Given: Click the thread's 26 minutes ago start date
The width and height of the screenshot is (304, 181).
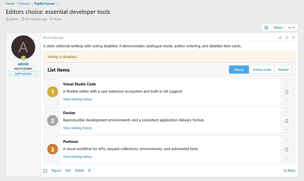Looking at the screenshot, I should point(36,19).
